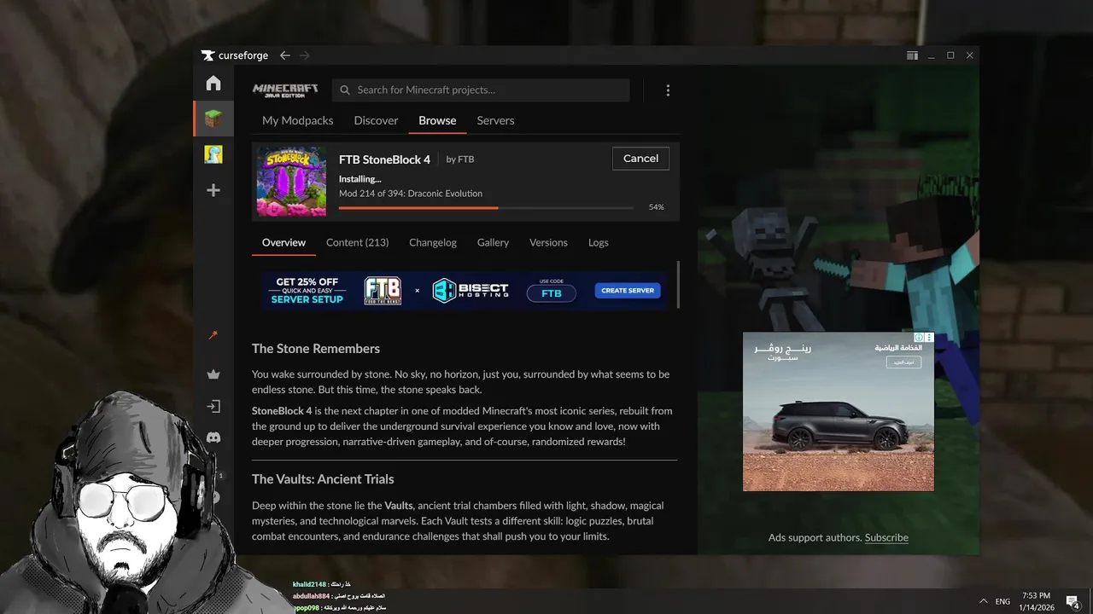Image resolution: width=1093 pixels, height=614 pixels.
Task: Add a new game with the plus icon
Action: [213, 190]
